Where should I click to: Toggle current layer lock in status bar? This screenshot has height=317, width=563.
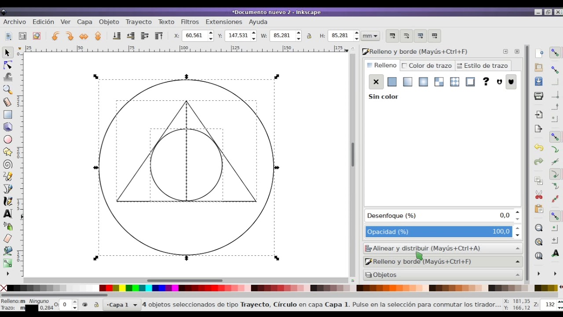click(96, 304)
